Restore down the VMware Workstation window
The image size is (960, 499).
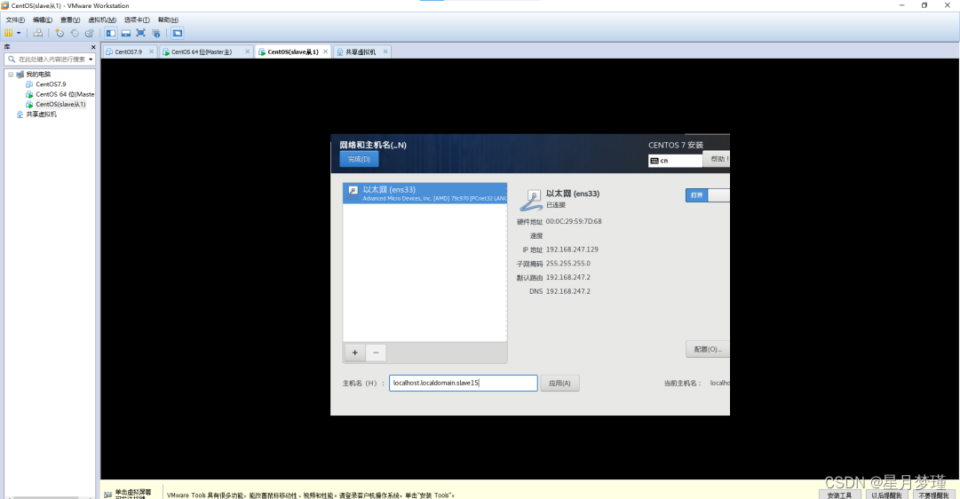click(x=924, y=5)
